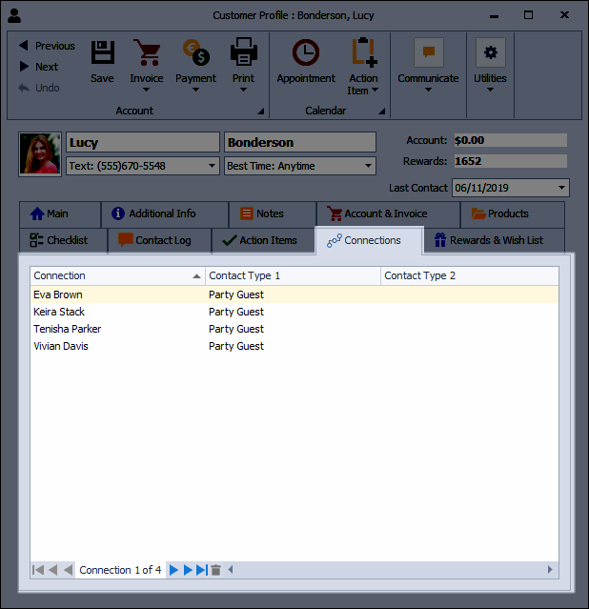Select the Vivian Davis connection row

coord(294,346)
